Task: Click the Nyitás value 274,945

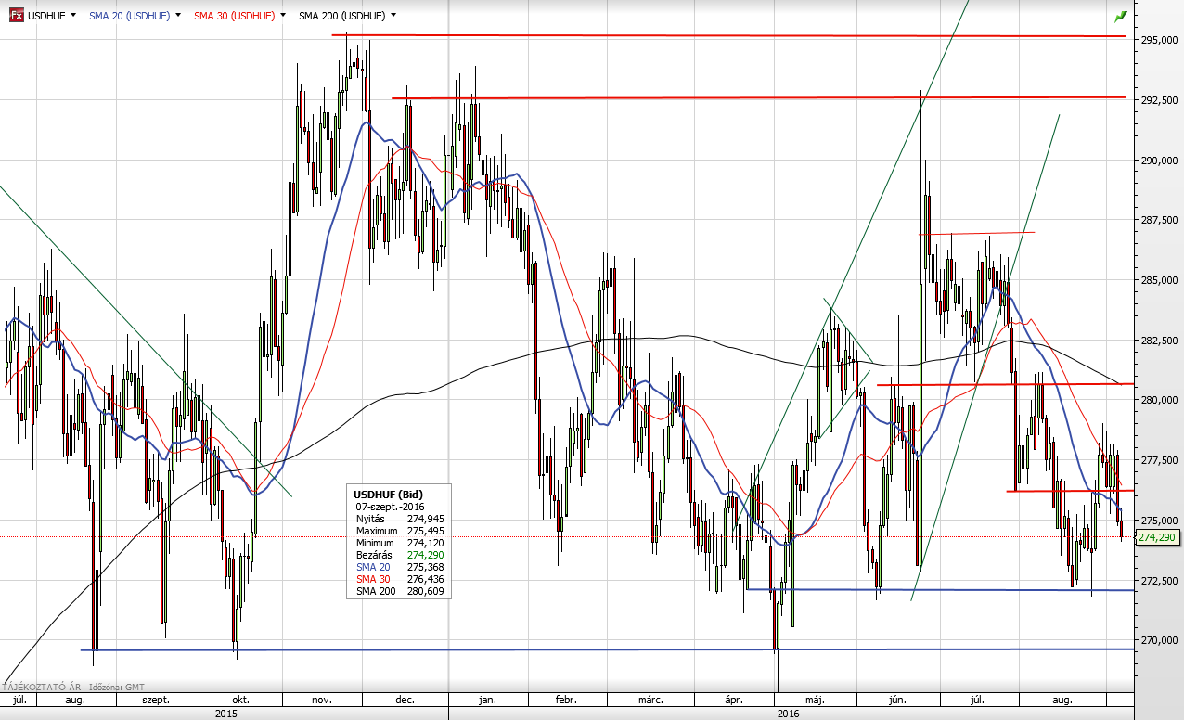Action: [426, 519]
